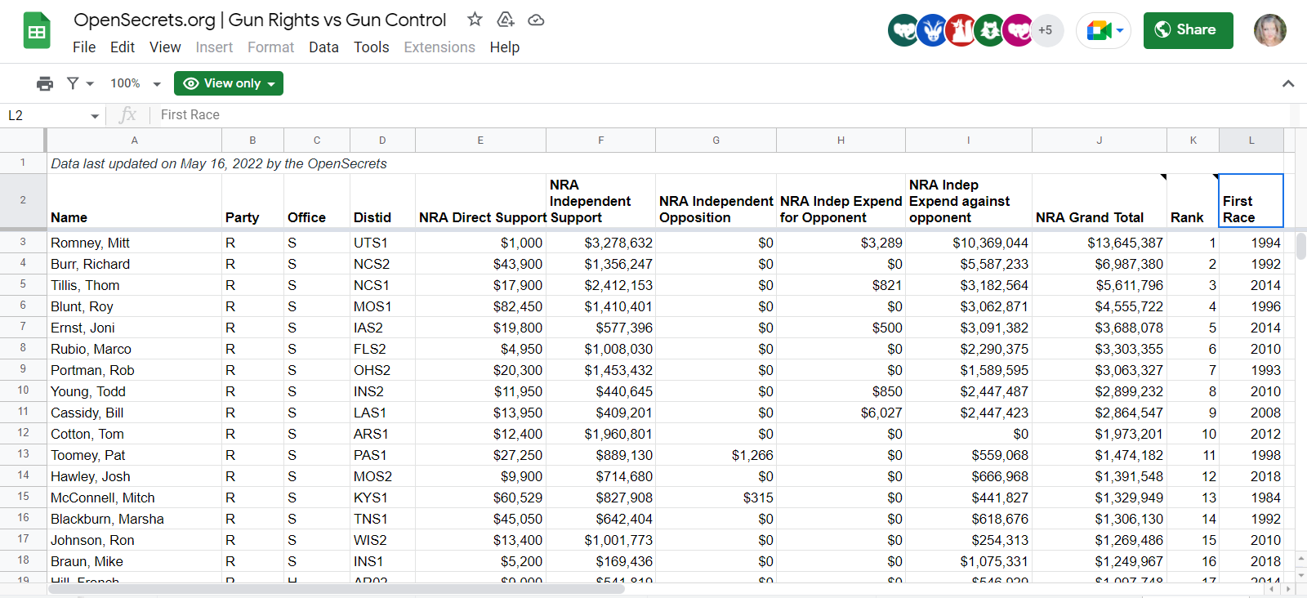
Task: Click the move to Drive folder icon
Action: [506, 20]
